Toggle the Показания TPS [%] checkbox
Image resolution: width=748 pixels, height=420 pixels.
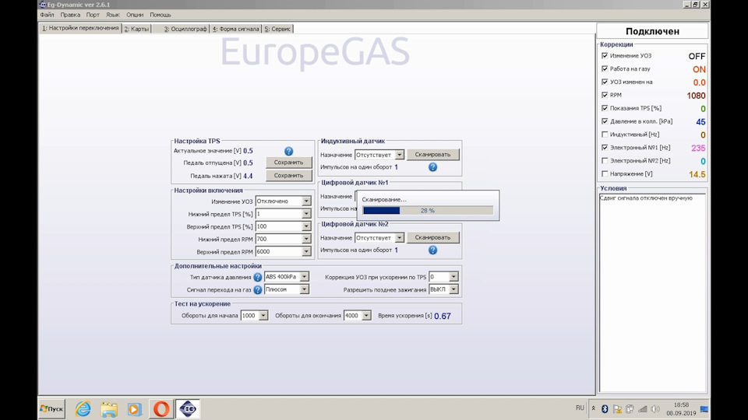click(605, 108)
